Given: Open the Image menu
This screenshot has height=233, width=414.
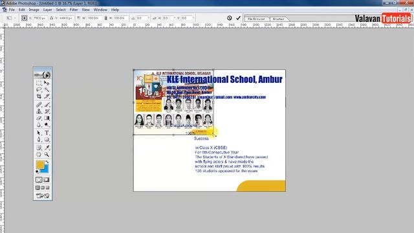Looking at the screenshot, I should coord(34,10).
